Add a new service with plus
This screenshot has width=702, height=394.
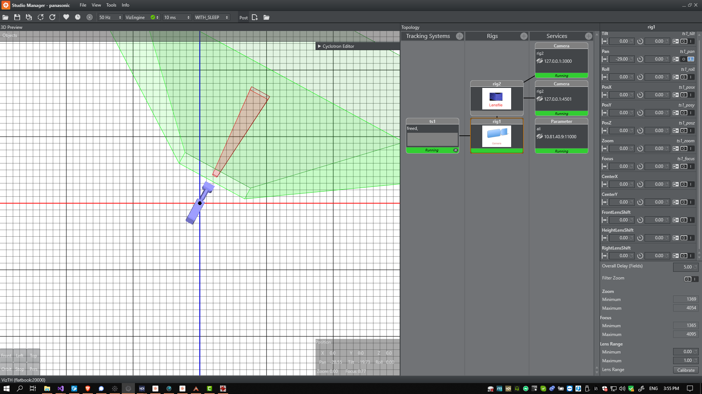(588, 36)
